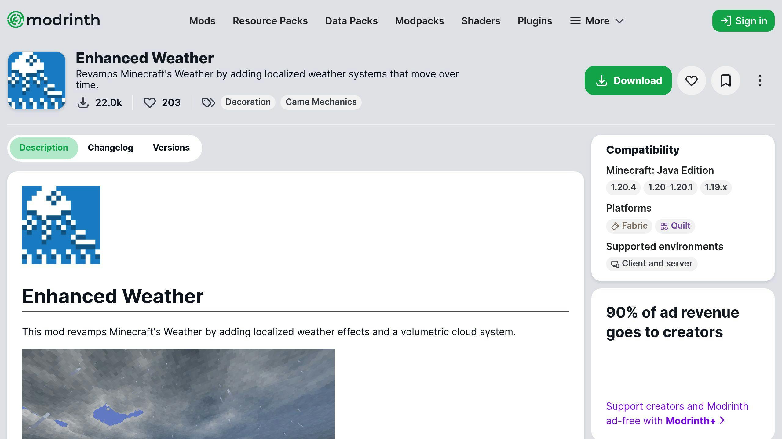Click '90% of ad revenue goes to creators'
Viewport: 782px width, 439px height.
(672, 322)
